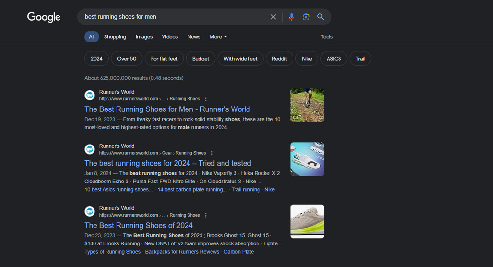The image size is (493, 267).
Task: Open the three-dot menu beside the third Runner's World result
Action: (x=206, y=215)
